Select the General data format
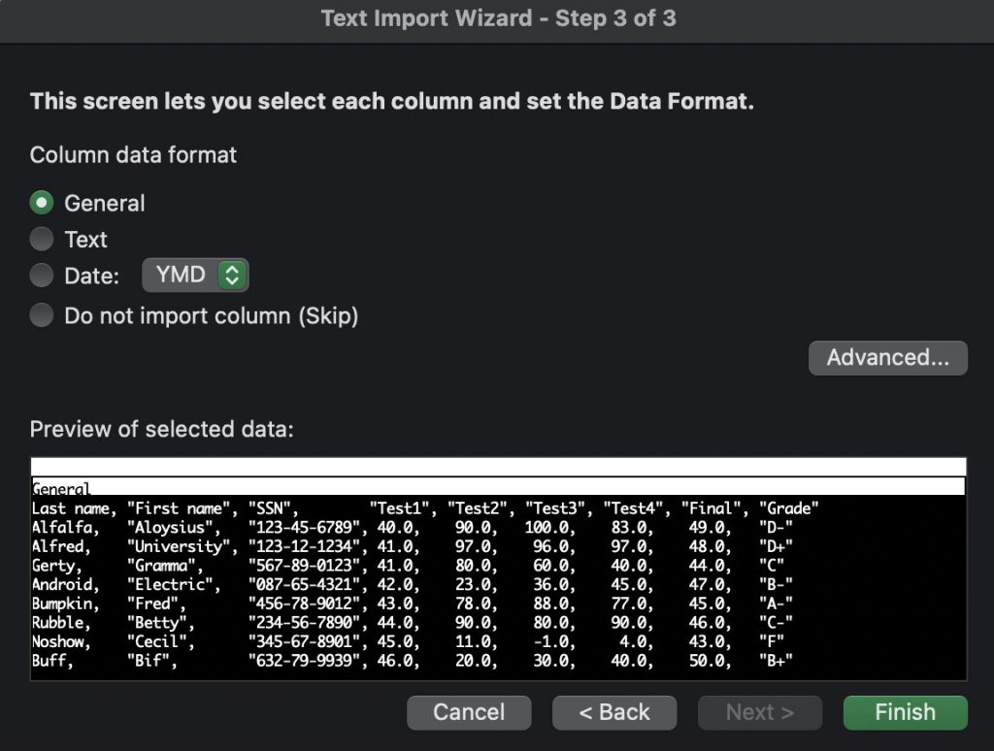This screenshot has width=994, height=751. 41,203
